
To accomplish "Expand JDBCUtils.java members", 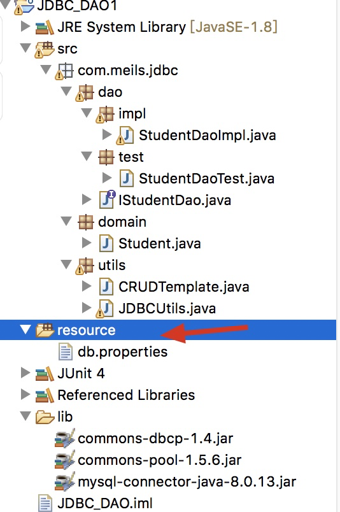I will click(87, 308).
